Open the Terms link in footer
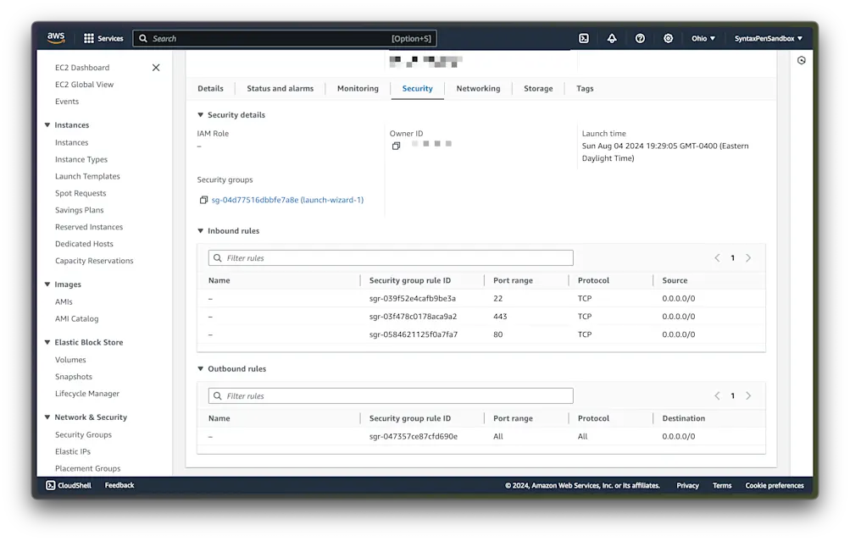This screenshot has width=850, height=541. click(x=722, y=486)
